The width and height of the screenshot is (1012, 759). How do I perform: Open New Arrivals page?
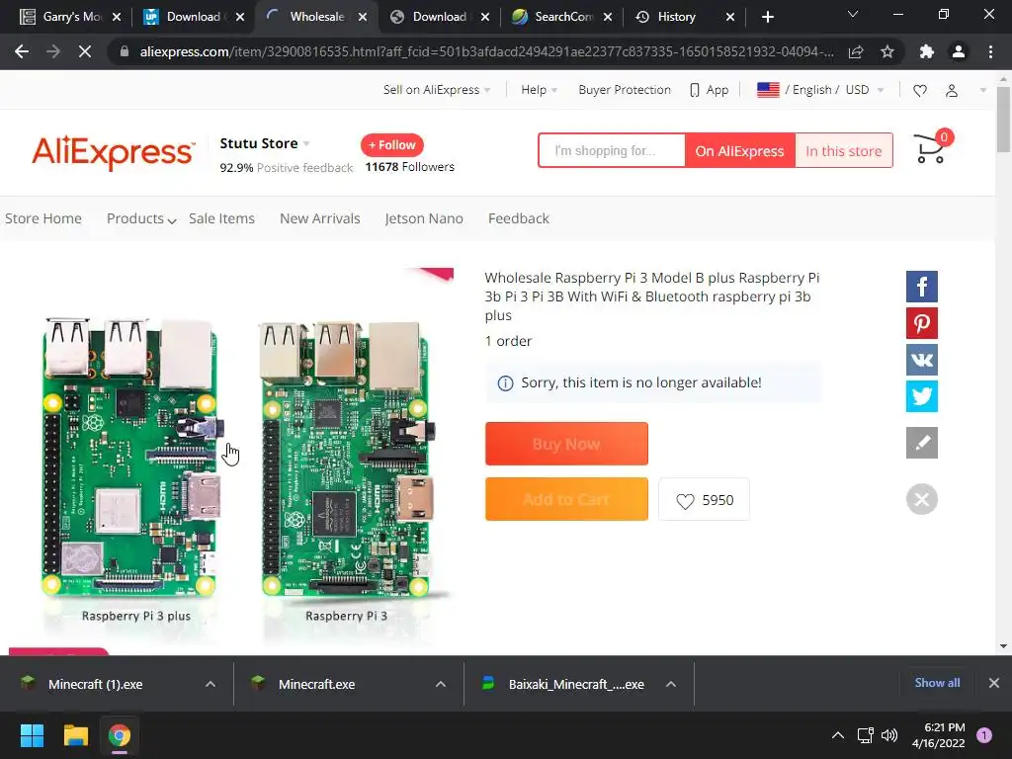click(x=319, y=218)
